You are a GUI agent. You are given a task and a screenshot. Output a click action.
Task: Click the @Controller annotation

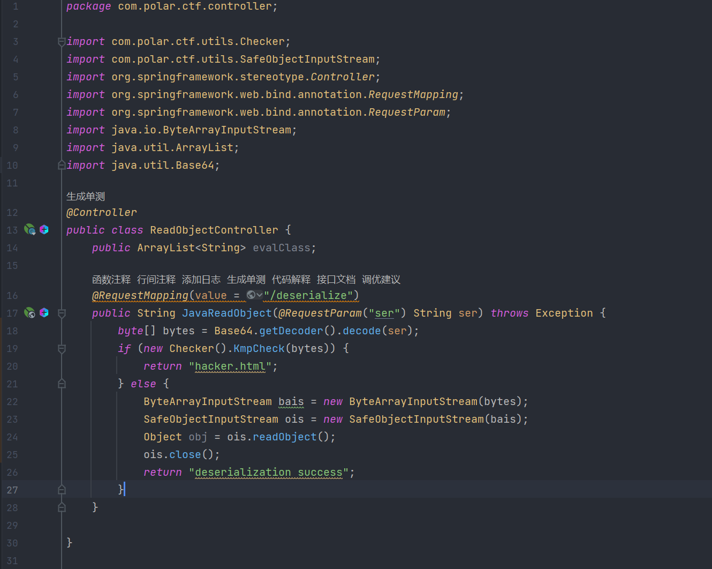pos(102,212)
